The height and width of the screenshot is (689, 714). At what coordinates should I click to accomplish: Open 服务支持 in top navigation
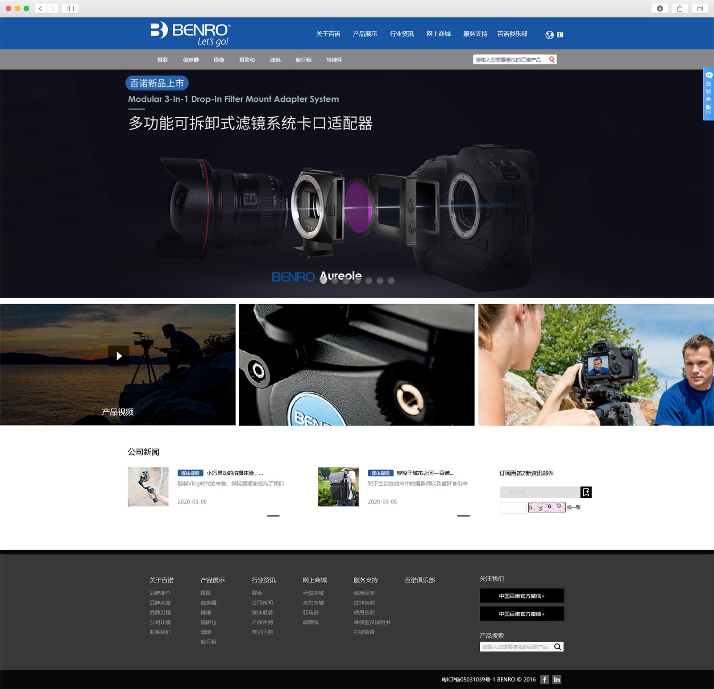pyautogui.click(x=475, y=34)
